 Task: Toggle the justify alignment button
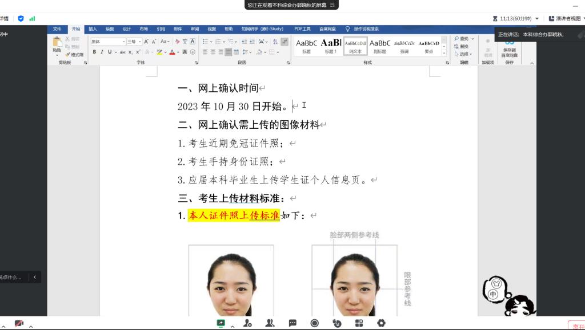(x=229, y=52)
